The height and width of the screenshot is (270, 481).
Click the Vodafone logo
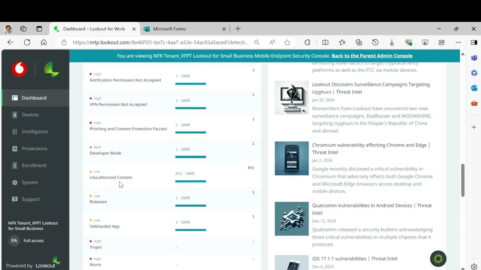pyautogui.click(x=19, y=69)
